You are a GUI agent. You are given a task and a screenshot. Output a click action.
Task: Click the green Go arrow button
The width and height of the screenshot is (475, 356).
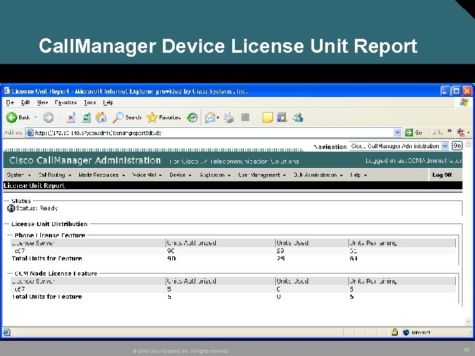click(x=409, y=133)
